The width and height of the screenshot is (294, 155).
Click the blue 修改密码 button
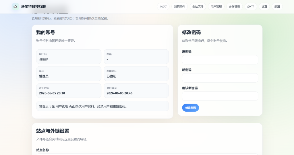click(191, 108)
